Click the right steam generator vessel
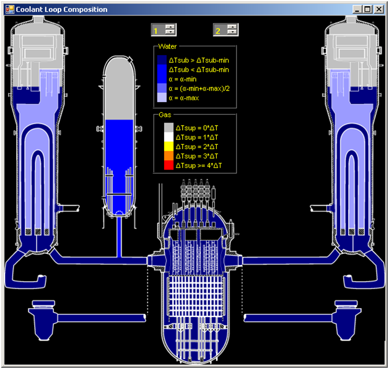The height and width of the screenshot is (369, 389). (352, 134)
